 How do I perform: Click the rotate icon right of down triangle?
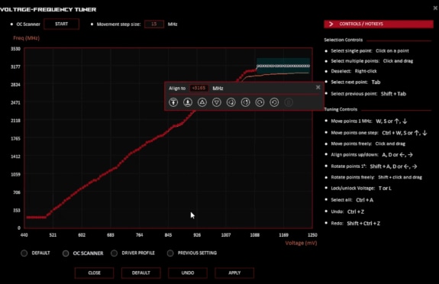coord(231,102)
